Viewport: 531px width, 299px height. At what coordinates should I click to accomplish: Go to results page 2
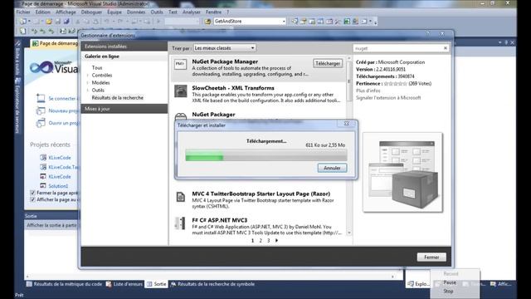tap(261, 240)
